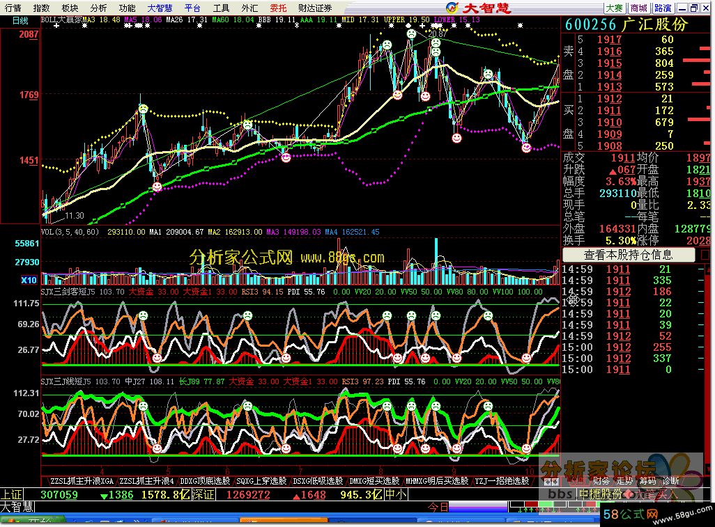Click 总手 value 293110
This screenshot has width=715, height=527.
(618, 194)
